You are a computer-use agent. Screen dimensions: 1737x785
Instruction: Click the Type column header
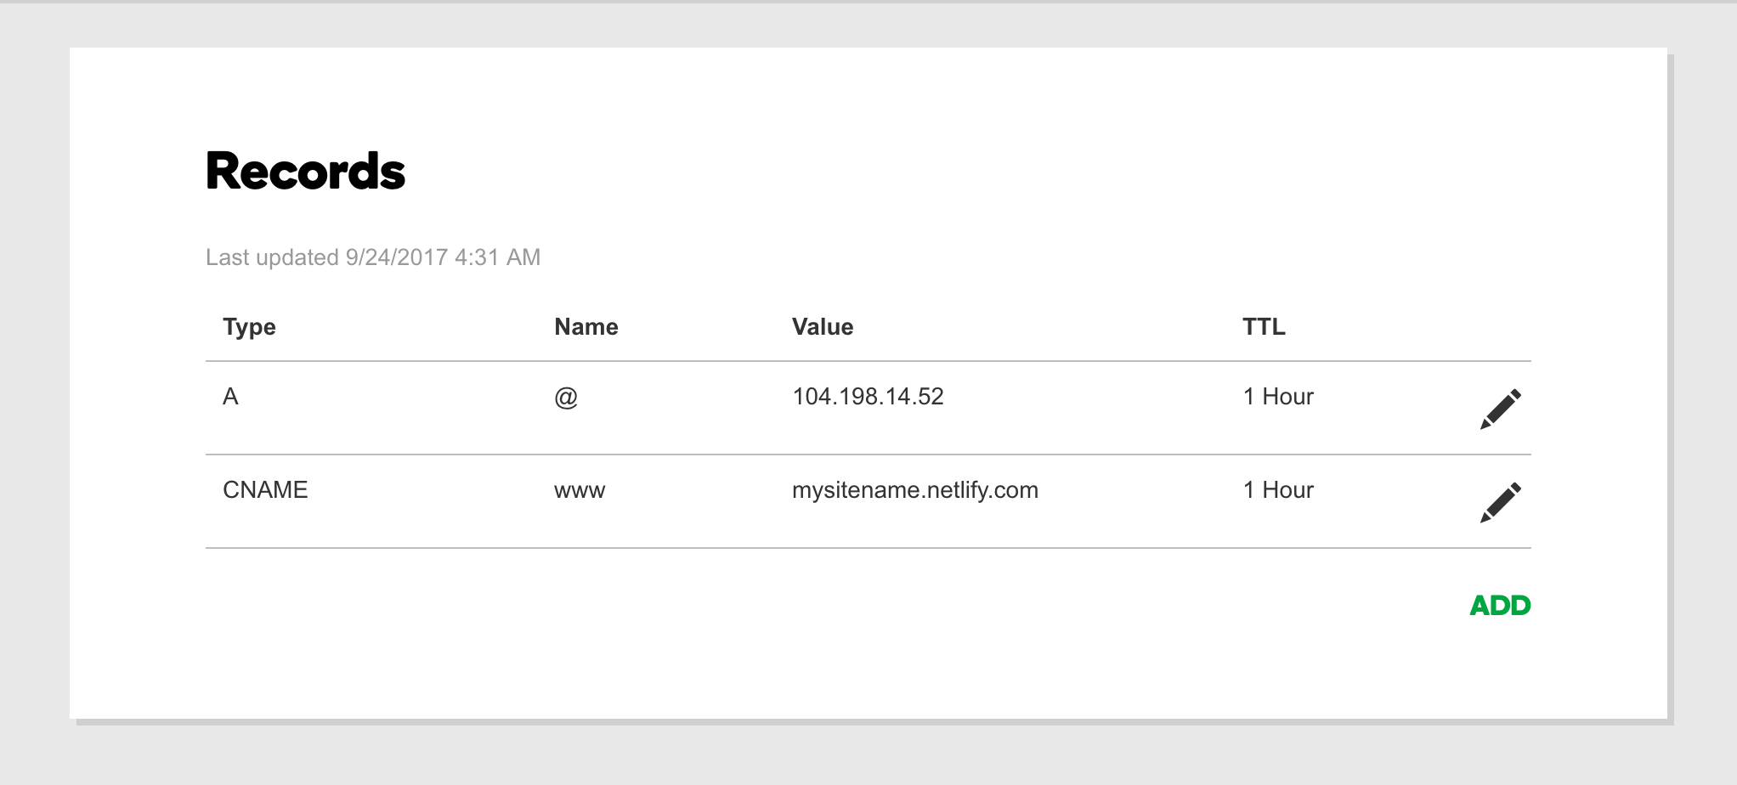click(249, 327)
